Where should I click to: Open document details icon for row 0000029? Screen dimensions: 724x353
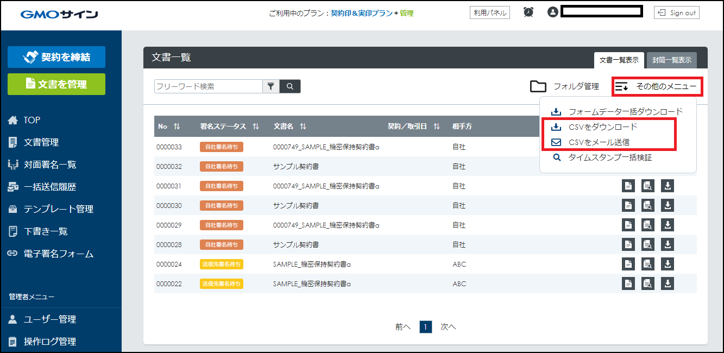[x=628, y=225]
